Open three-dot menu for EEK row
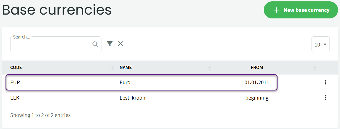The width and height of the screenshot is (340, 129). (x=326, y=97)
